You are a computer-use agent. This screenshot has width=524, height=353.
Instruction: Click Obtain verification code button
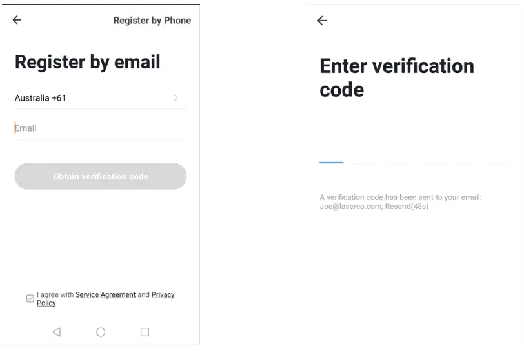pos(101,176)
